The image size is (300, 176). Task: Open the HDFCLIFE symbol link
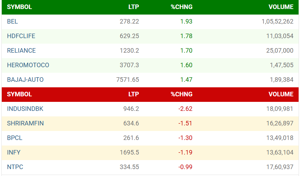(x=21, y=36)
